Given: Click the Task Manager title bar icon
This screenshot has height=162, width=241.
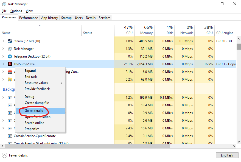Looking at the screenshot, I should pos(4,4).
